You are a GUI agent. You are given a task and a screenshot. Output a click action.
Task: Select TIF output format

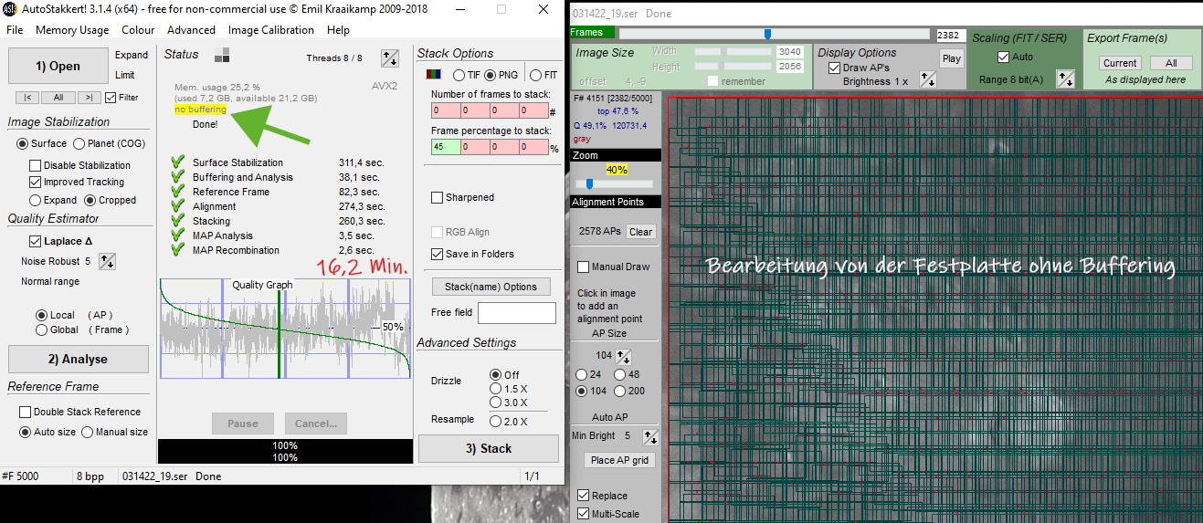459,75
